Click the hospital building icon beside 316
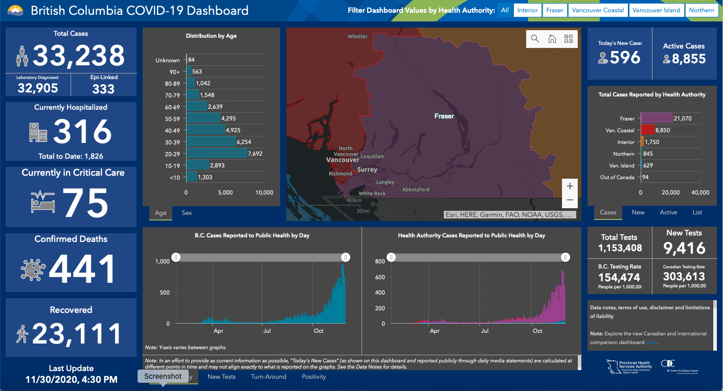Image resolution: width=723 pixels, height=391 pixels. (38, 133)
